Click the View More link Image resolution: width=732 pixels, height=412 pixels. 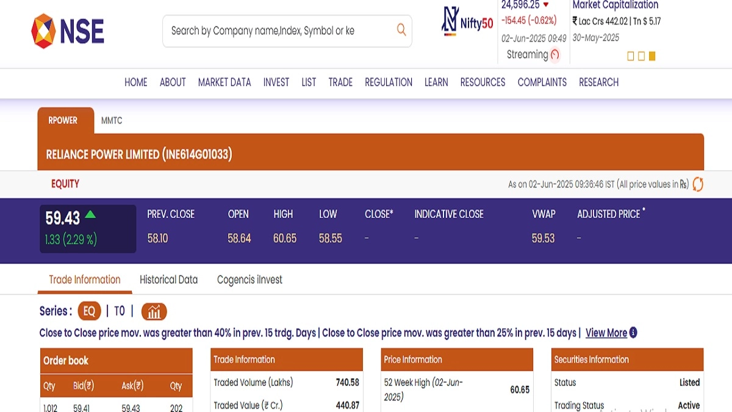coord(606,333)
